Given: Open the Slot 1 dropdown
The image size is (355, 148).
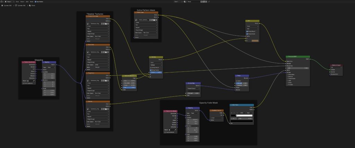Looking at the screenshot, I should pos(179,2).
